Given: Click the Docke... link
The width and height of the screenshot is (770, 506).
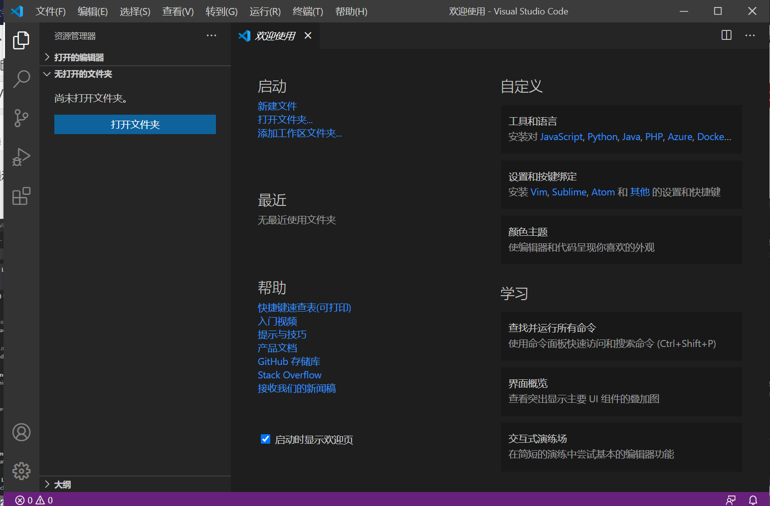Looking at the screenshot, I should click(x=714, y=137).
